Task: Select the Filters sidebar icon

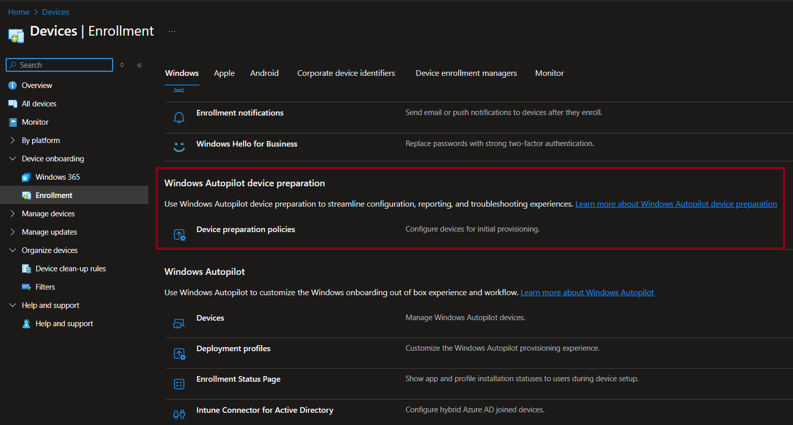Action: tap(26, 287)
